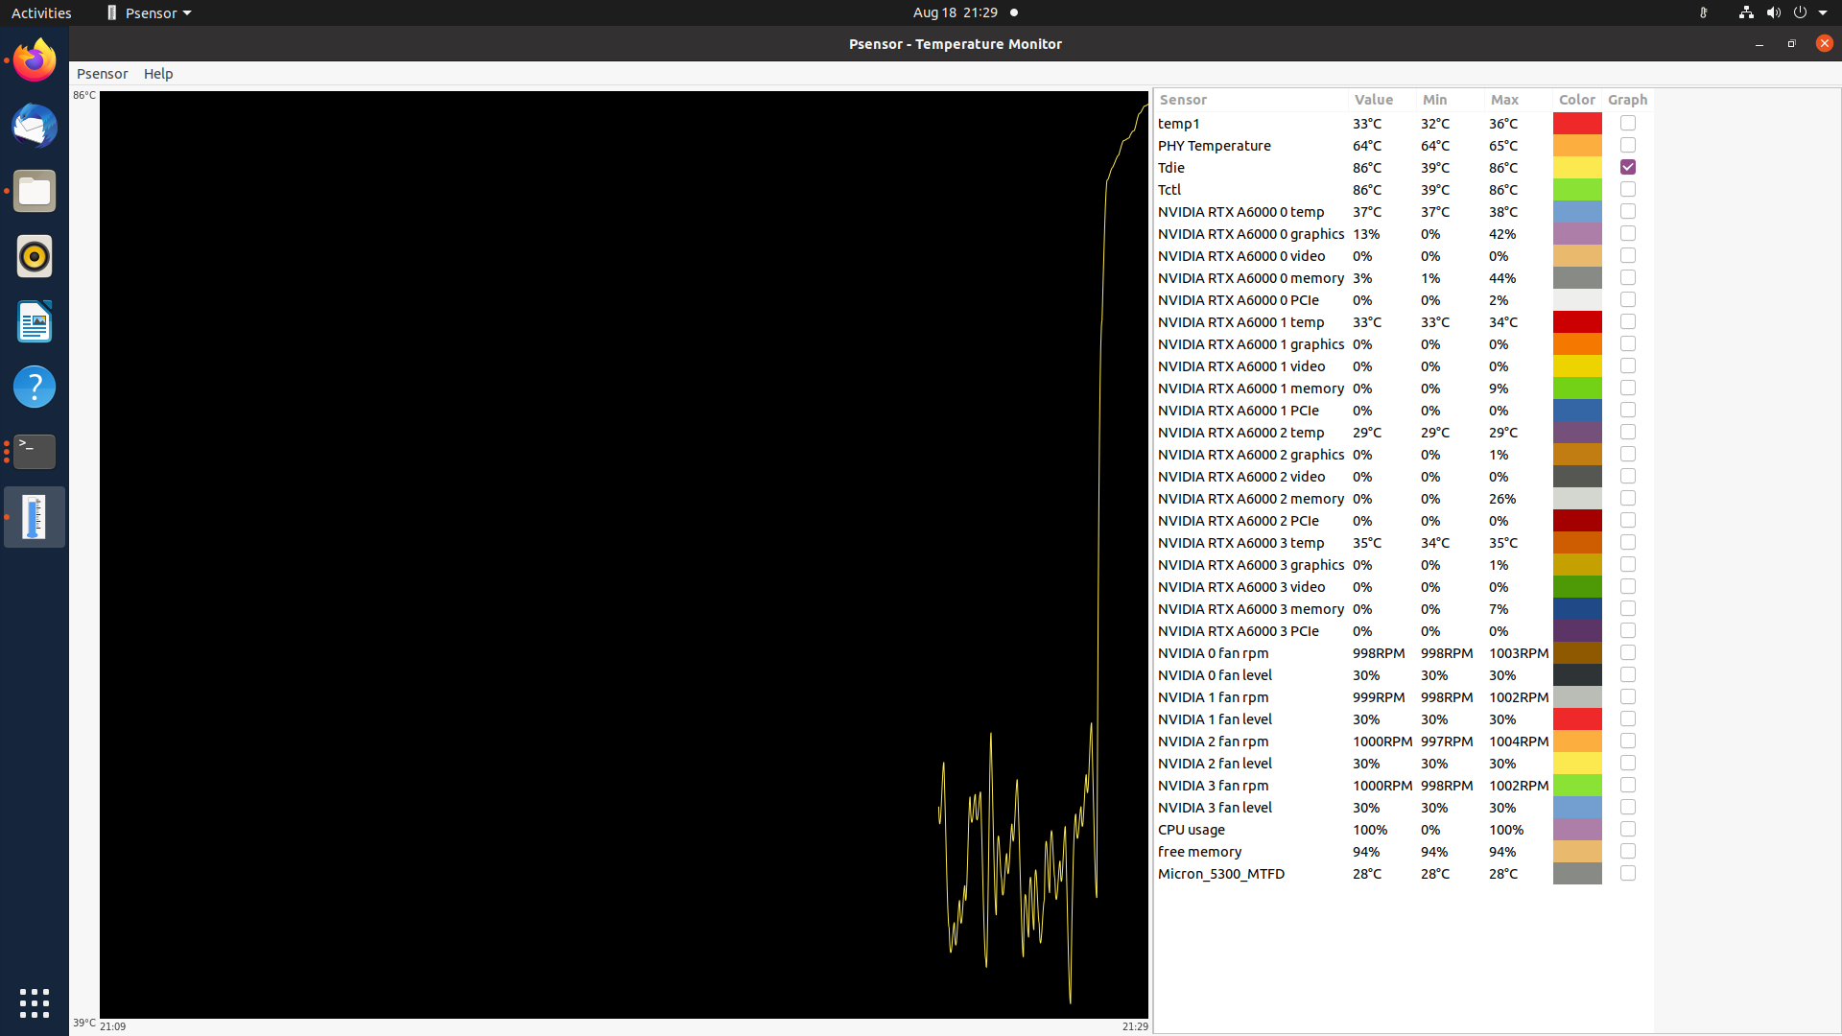The image size is (1842, 1036).
Task: Click the volume speaker icon
Action: click(x=1773, y=12)
